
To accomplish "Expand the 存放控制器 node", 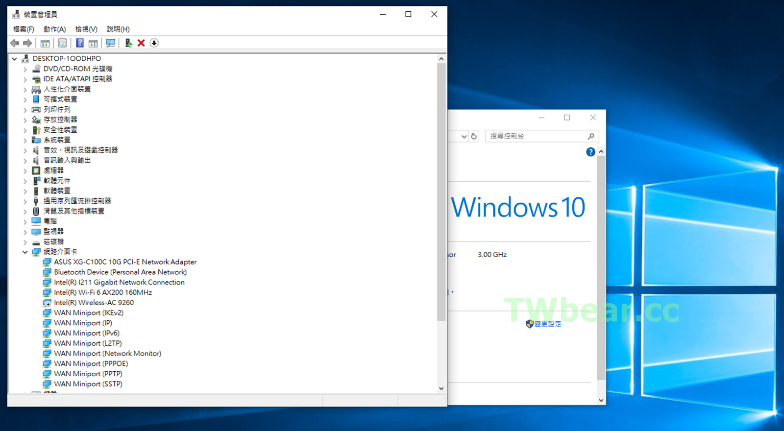I will (25, 120).
